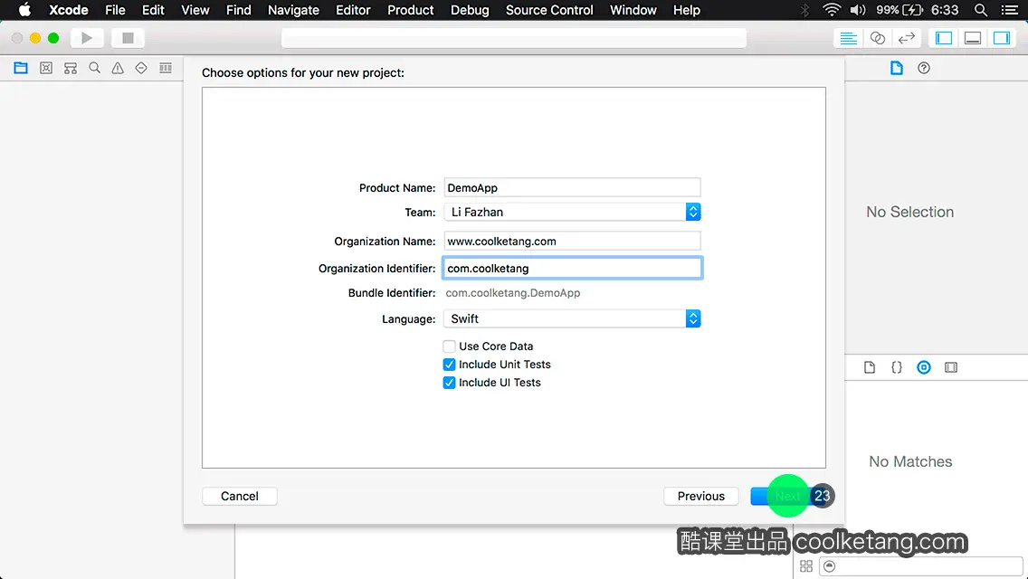Open Notification Center icon
The width and height of the screenshot is (1028, 579).
click(1010, 10)
